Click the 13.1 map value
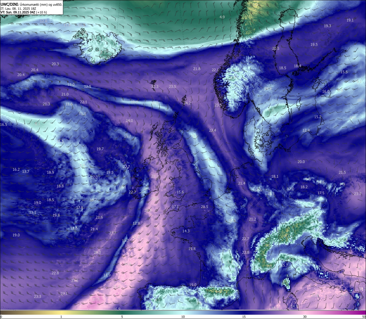This screenshot has height=319, width=366. pos(33,213)
